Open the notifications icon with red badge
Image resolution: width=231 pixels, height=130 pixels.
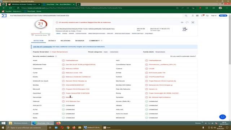[202, 16]
